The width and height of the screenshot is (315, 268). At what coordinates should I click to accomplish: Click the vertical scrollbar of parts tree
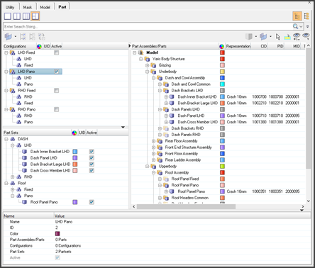308,108
